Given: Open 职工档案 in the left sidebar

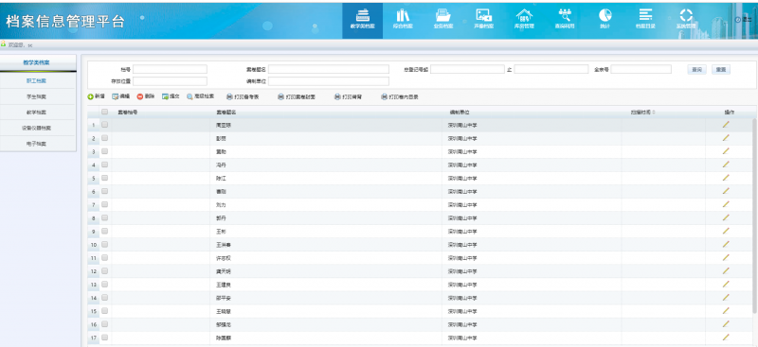Looking at the screenshot, I should [x=37, y=81].
